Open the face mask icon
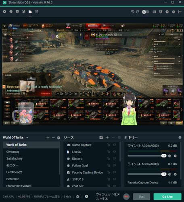Viewport: 184px width, 202px height. tap(161, 12)
